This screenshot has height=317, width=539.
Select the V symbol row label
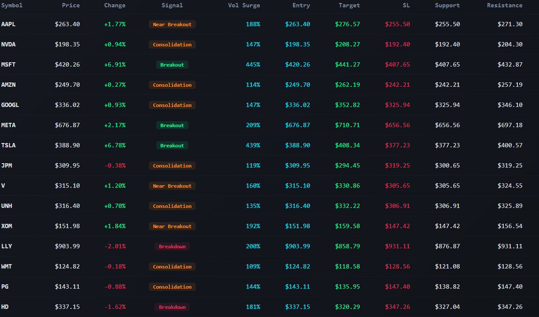tap(3, 186)
